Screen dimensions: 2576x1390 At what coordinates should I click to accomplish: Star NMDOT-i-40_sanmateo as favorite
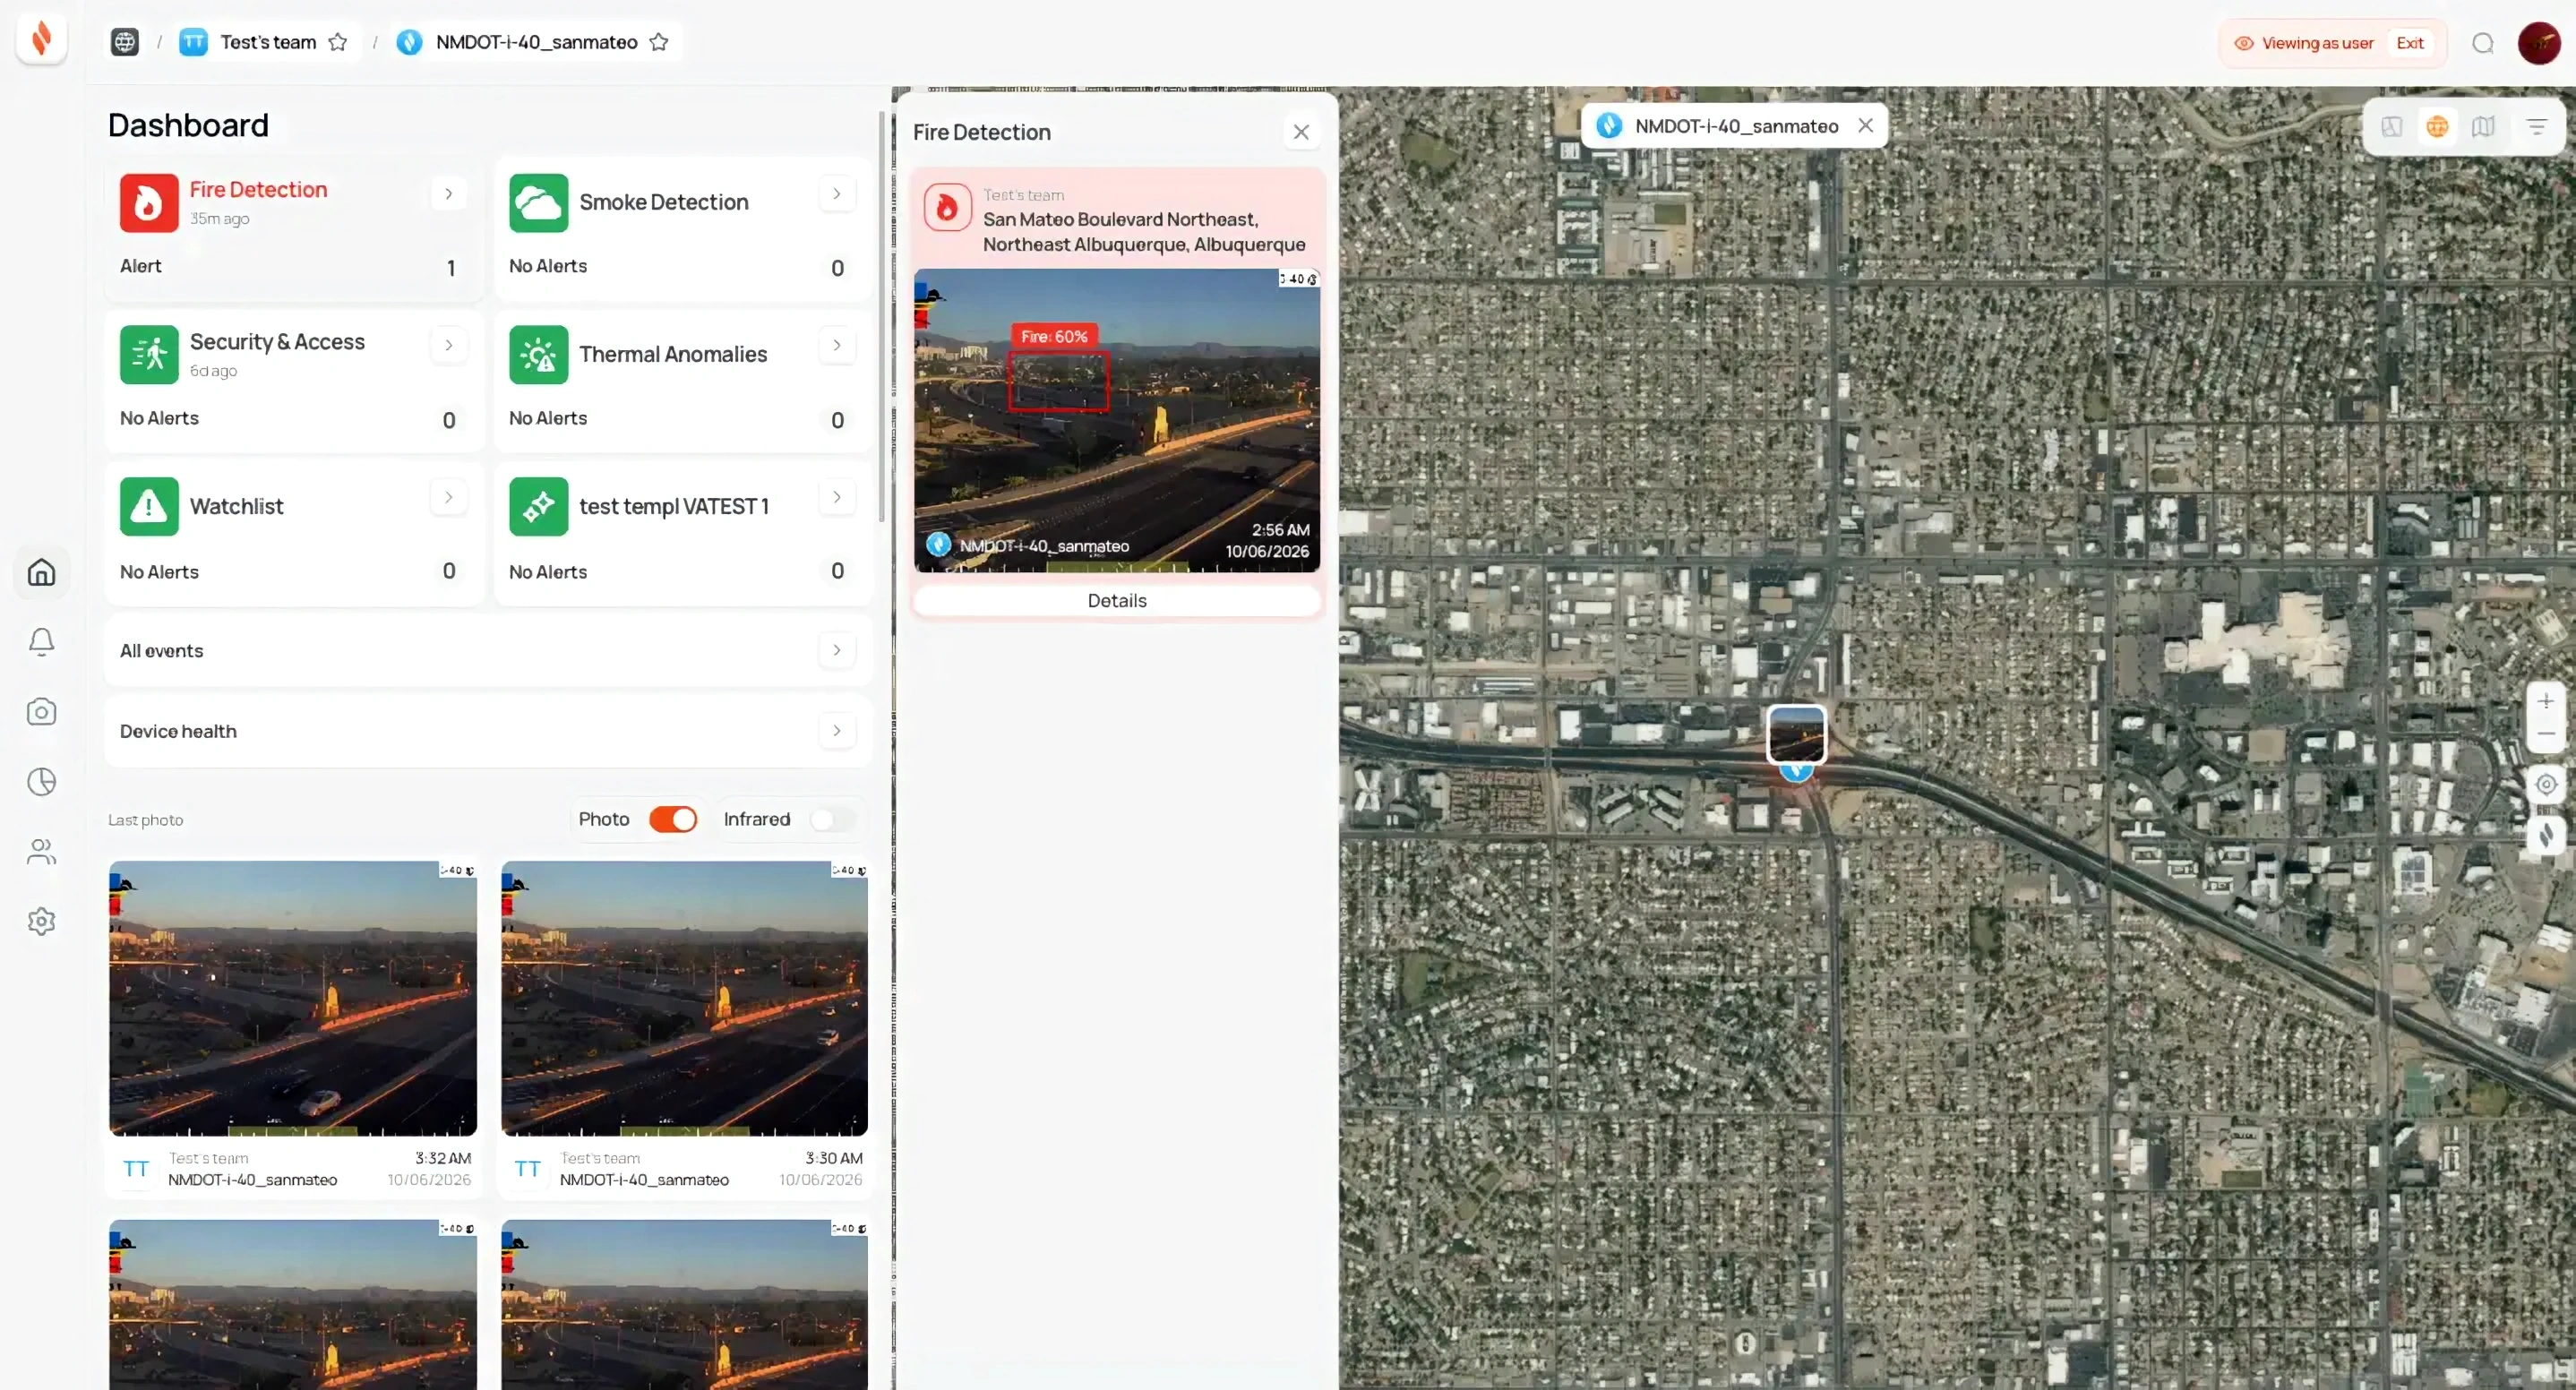[659, 42]
